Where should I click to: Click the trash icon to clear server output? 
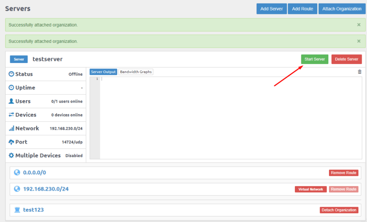point(359,72)
